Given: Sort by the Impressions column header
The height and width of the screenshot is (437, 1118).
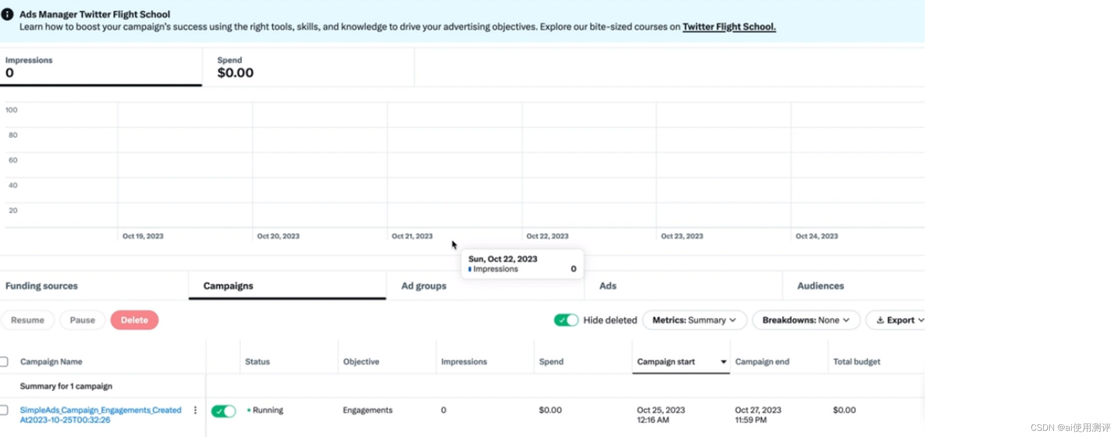Looking at the screenshot, I should click(x=464, y=362).
